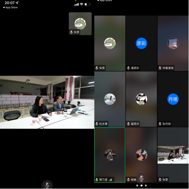189x189 pixels.
Task: Tap the muted mic icon next to 张丹旭
Action: pyautogui.click(x=160, y=124)
